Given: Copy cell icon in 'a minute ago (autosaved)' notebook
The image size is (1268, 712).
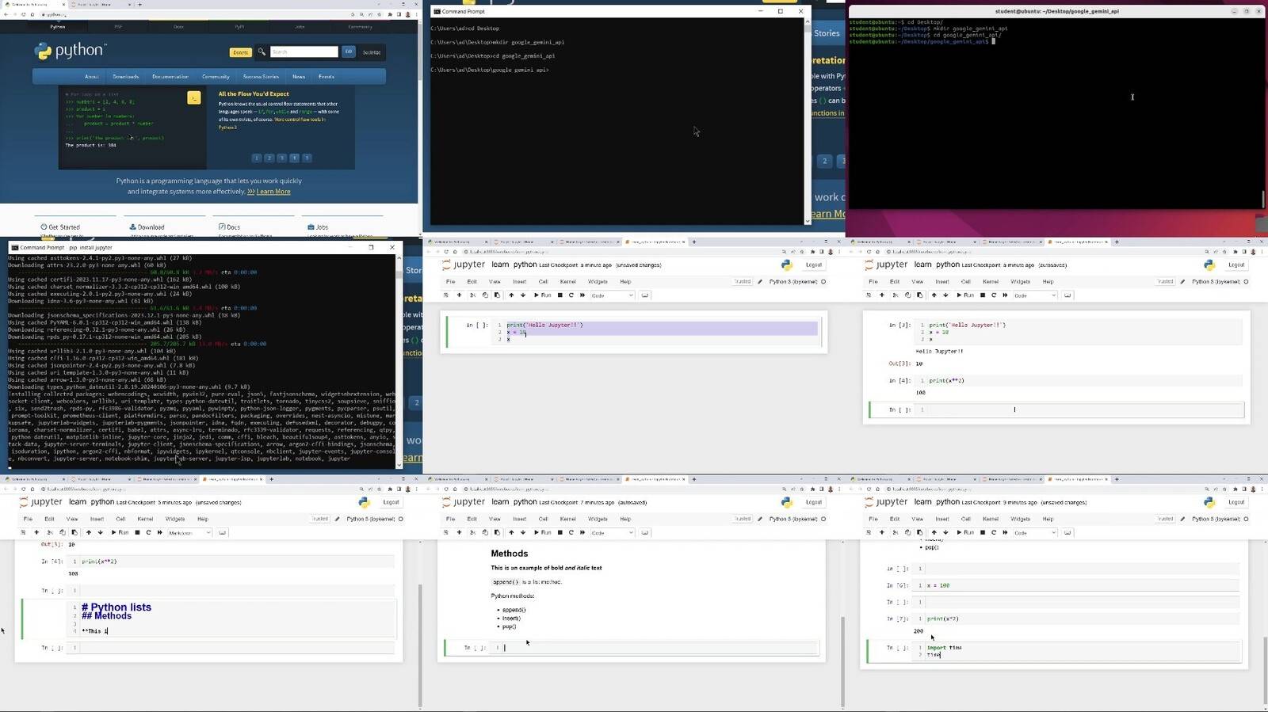Looking at the screenshot, I should [908, 295].
